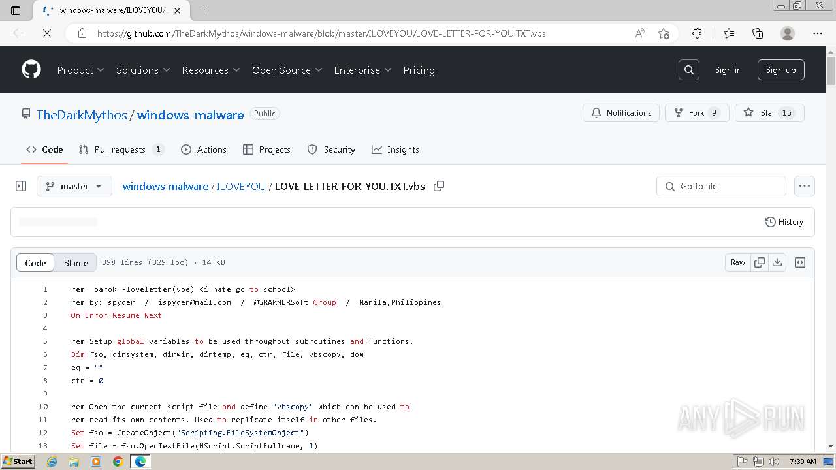Image resolution: width=836 pixels, height=470 pixels.
Task: Select the Code view toggle
Action: pyautogui.click(x=35, y=262)
